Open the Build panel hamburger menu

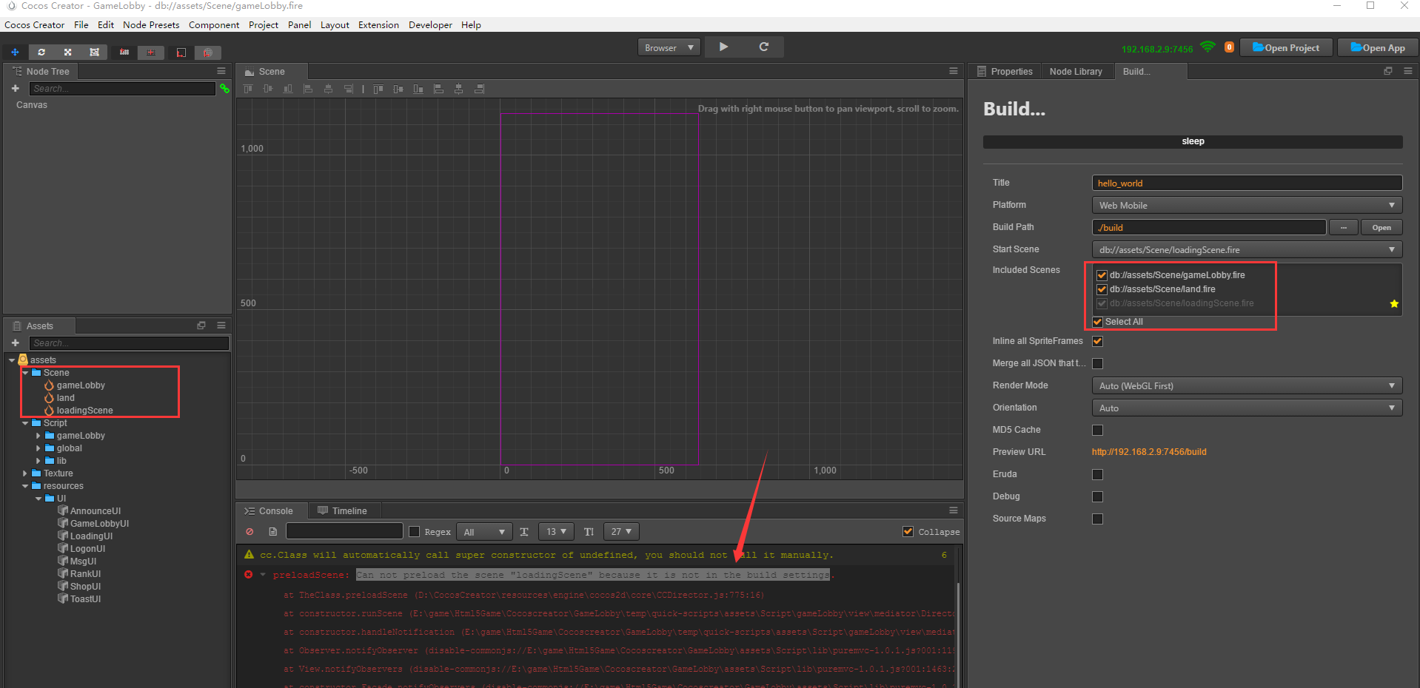pos(1407,71)
